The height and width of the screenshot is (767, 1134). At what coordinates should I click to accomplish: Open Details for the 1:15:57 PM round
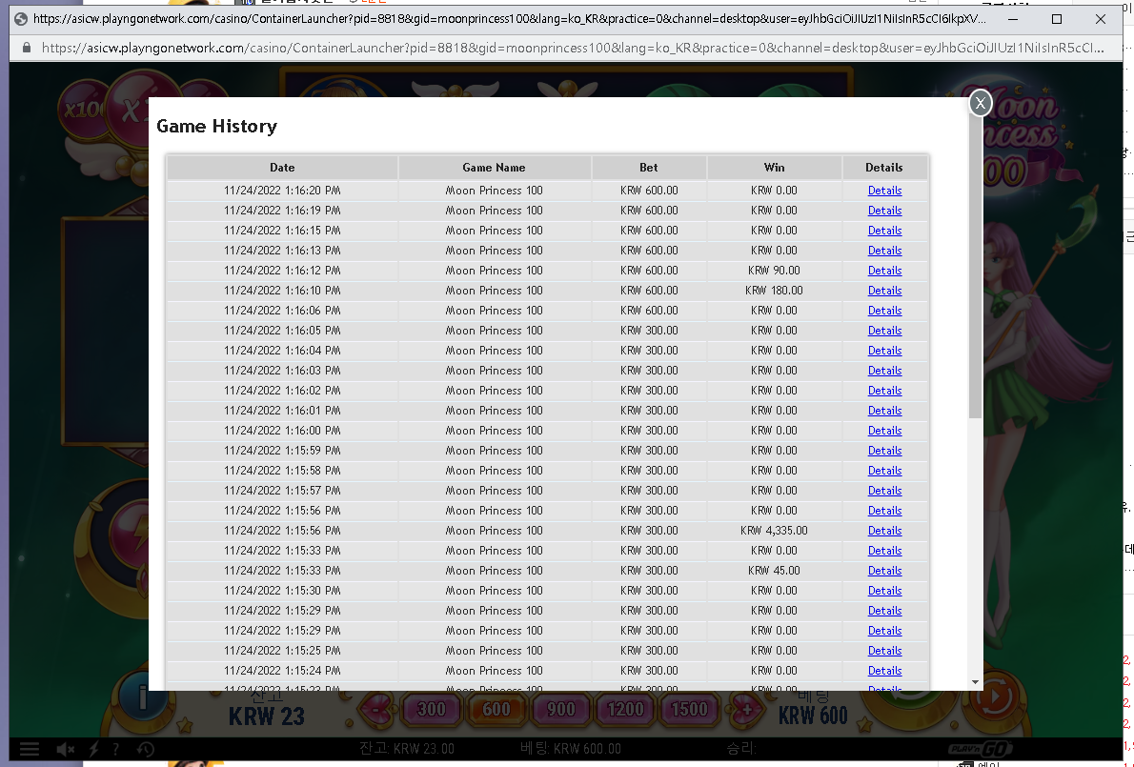click(x=884, y=490)
